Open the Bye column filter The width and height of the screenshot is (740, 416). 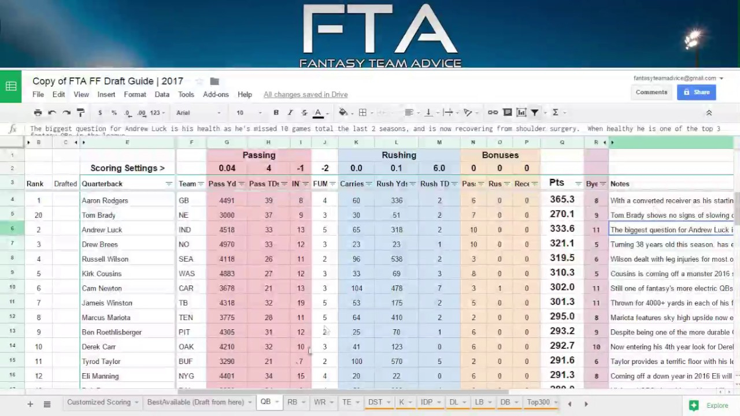[602, 184]
